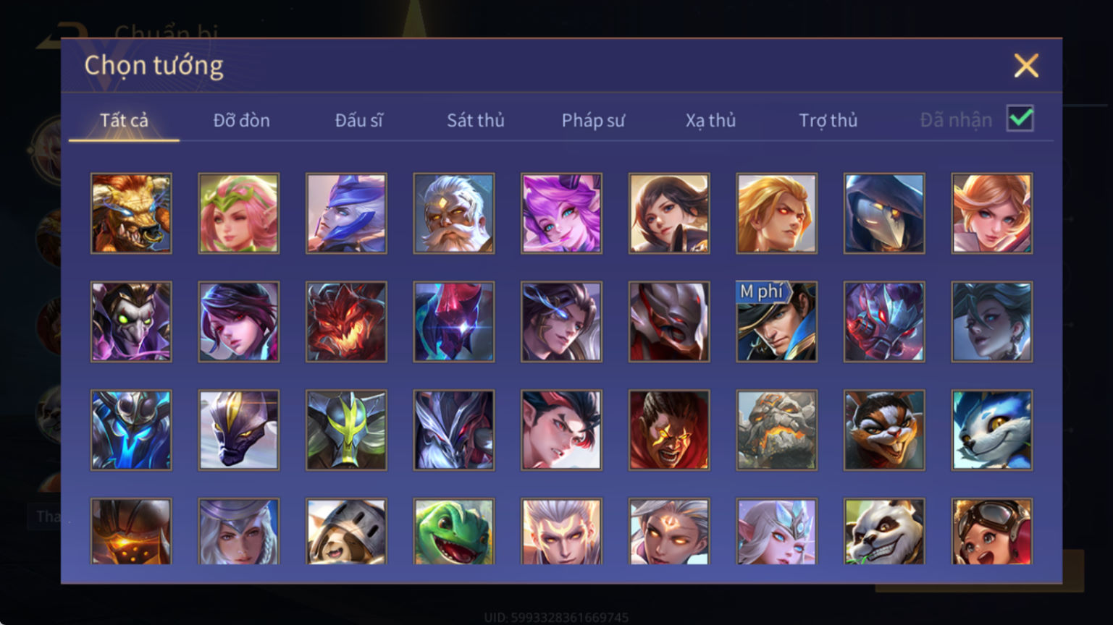Switch to the 'Đỡ đòn' tab
Screen dimensions: 1113x625
[242, 120]
